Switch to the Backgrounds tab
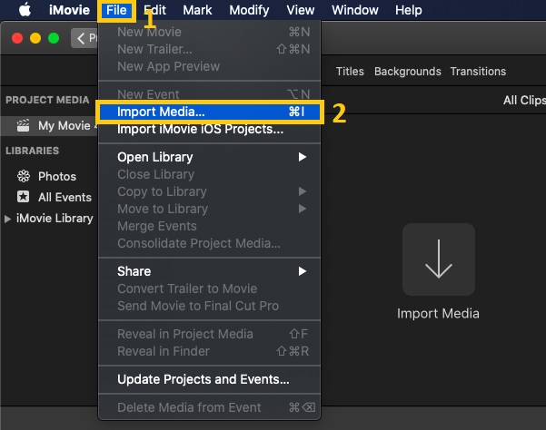The width and height of the screenshot is (546, 430). 408,72
